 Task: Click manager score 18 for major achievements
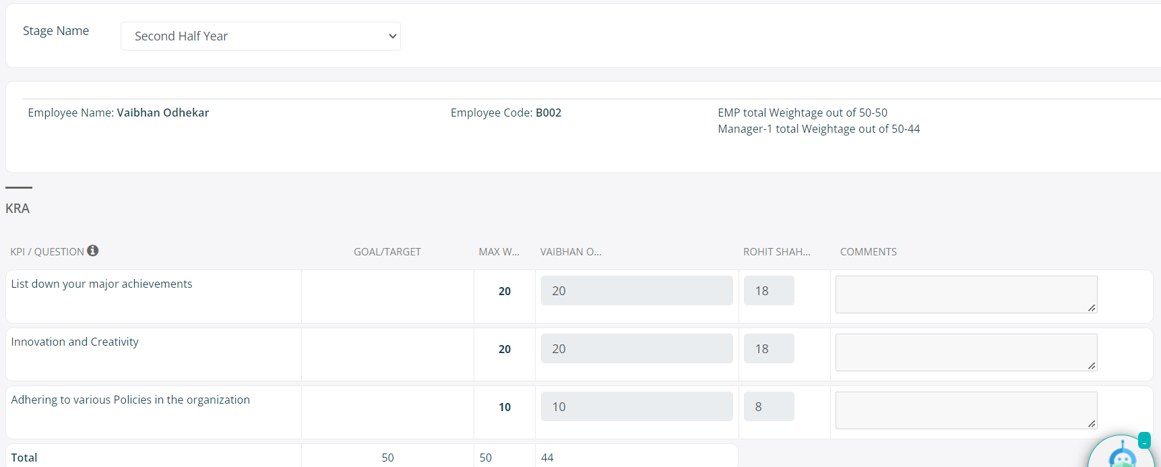[769, 291]
